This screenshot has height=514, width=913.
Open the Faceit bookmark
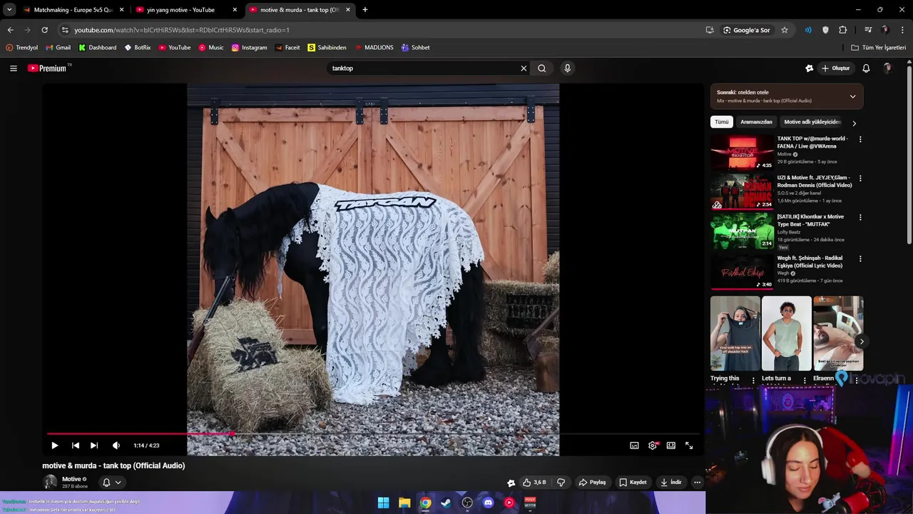pyautogui.click(x=288, y=48)
